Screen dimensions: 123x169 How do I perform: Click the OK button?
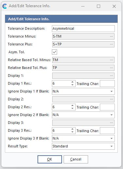(50, 159)
